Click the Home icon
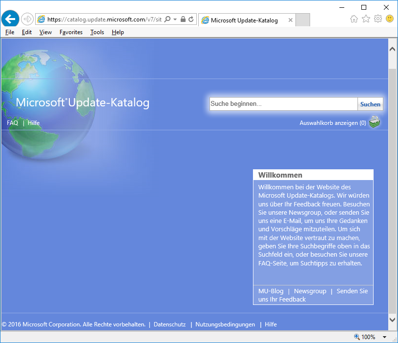The width and height of the screenshot is (398, 343). click(x=354, y=19)
